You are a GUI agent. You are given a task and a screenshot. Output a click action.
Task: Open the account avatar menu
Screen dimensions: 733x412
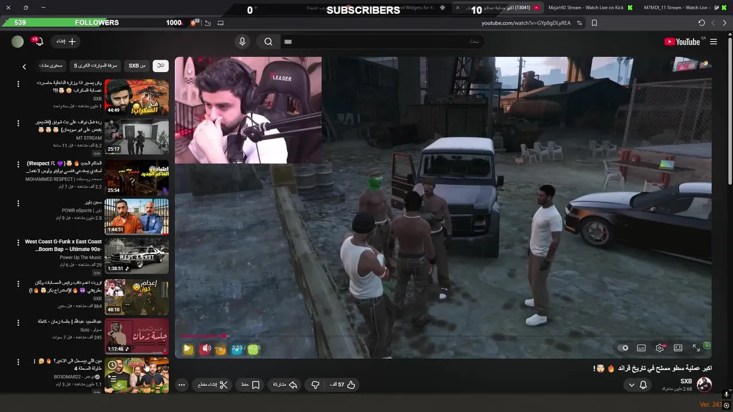coord(18,41)
